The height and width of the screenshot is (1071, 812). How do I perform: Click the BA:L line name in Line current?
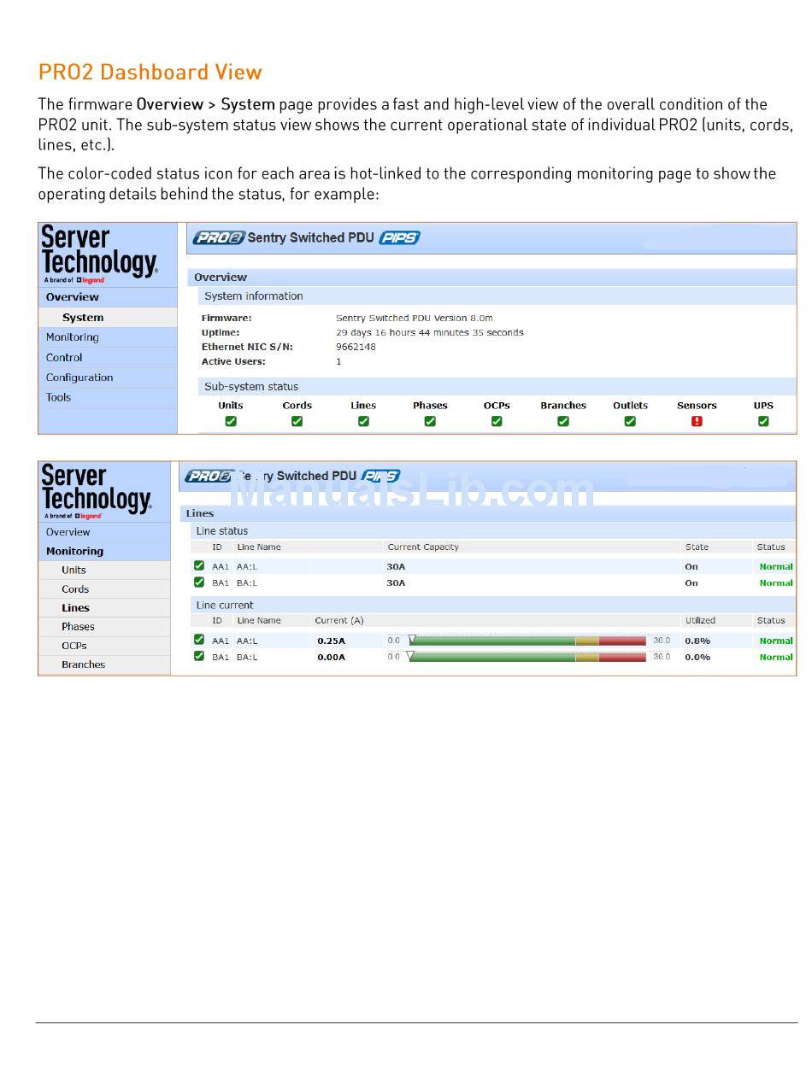[247, 657]
